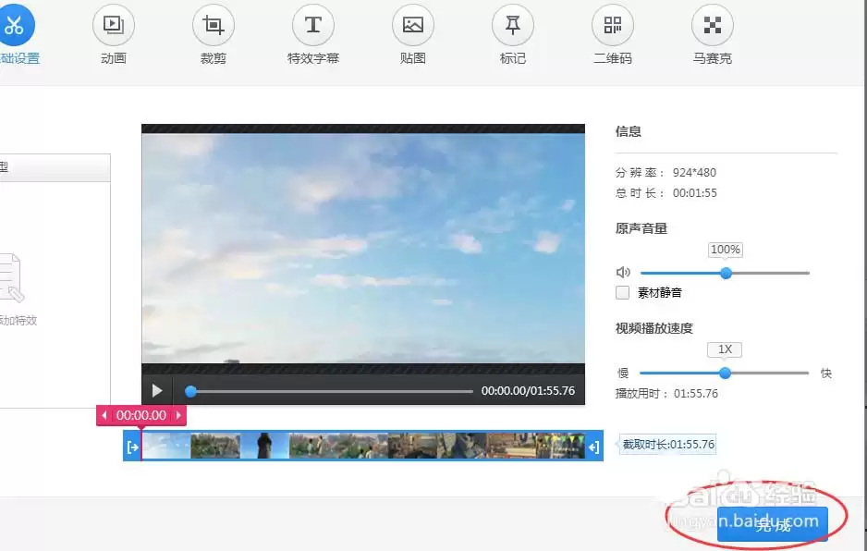Open the 特效字幕 subtitle tool
867x551 pixels.
(313, 25)
